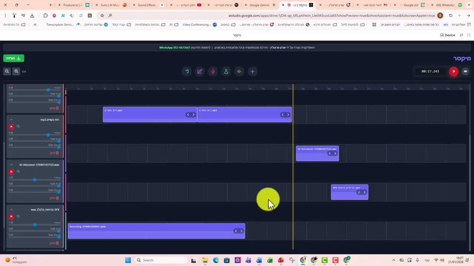Click the taskbar Search box
474x266 pixels.
point(161,260)
